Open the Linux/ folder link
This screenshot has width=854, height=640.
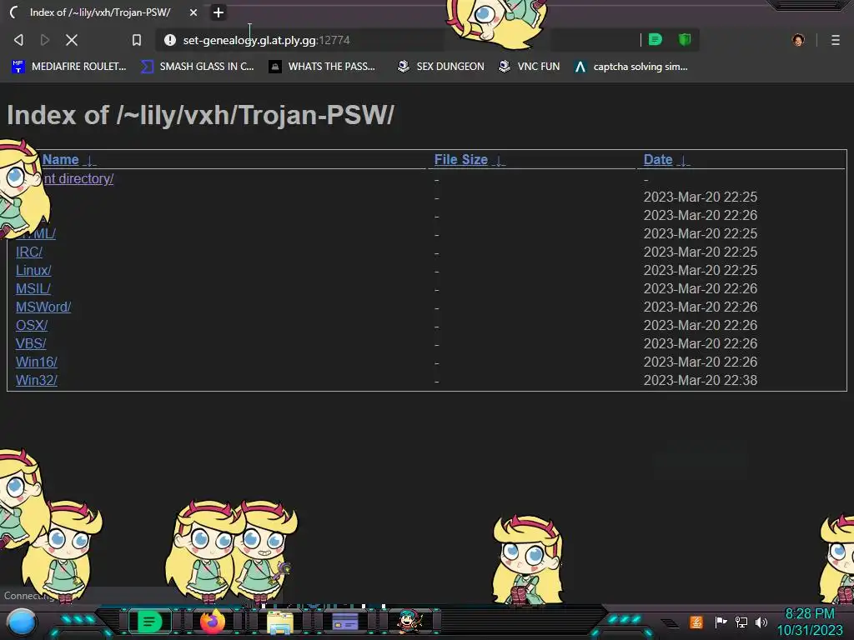(x=33, y=271)
